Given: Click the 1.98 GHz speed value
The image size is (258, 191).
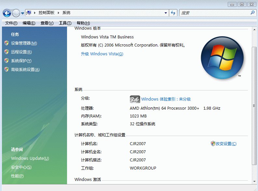Looking at the screenshot, I should point(212,108).
